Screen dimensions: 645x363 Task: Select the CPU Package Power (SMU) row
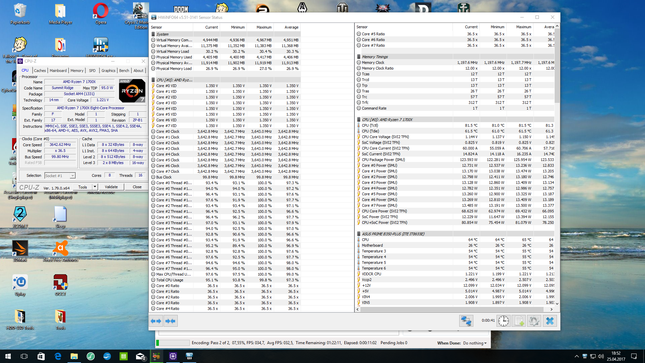pos(455,160)
